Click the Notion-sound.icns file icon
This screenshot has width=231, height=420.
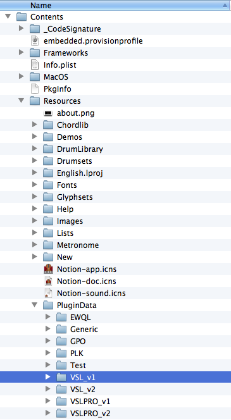[x=48, y=293]
